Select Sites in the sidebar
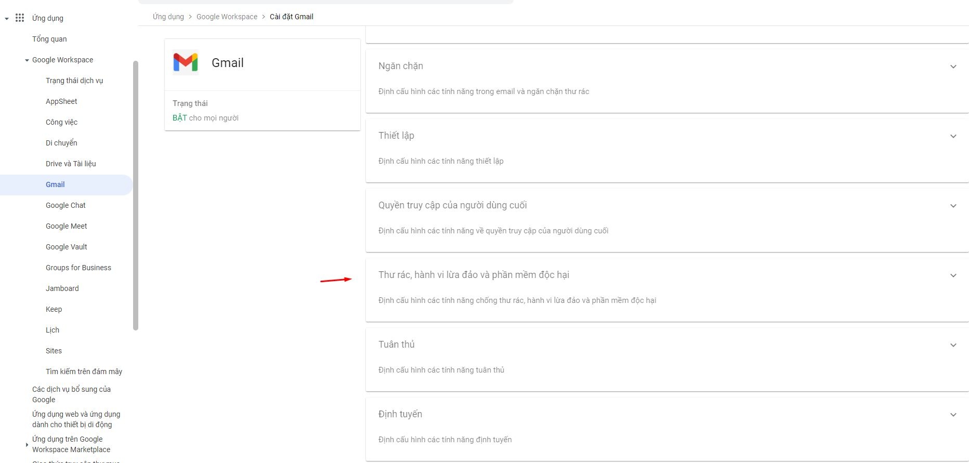The width and height of the screenshot is (969, 463). (x=54, y=351)
